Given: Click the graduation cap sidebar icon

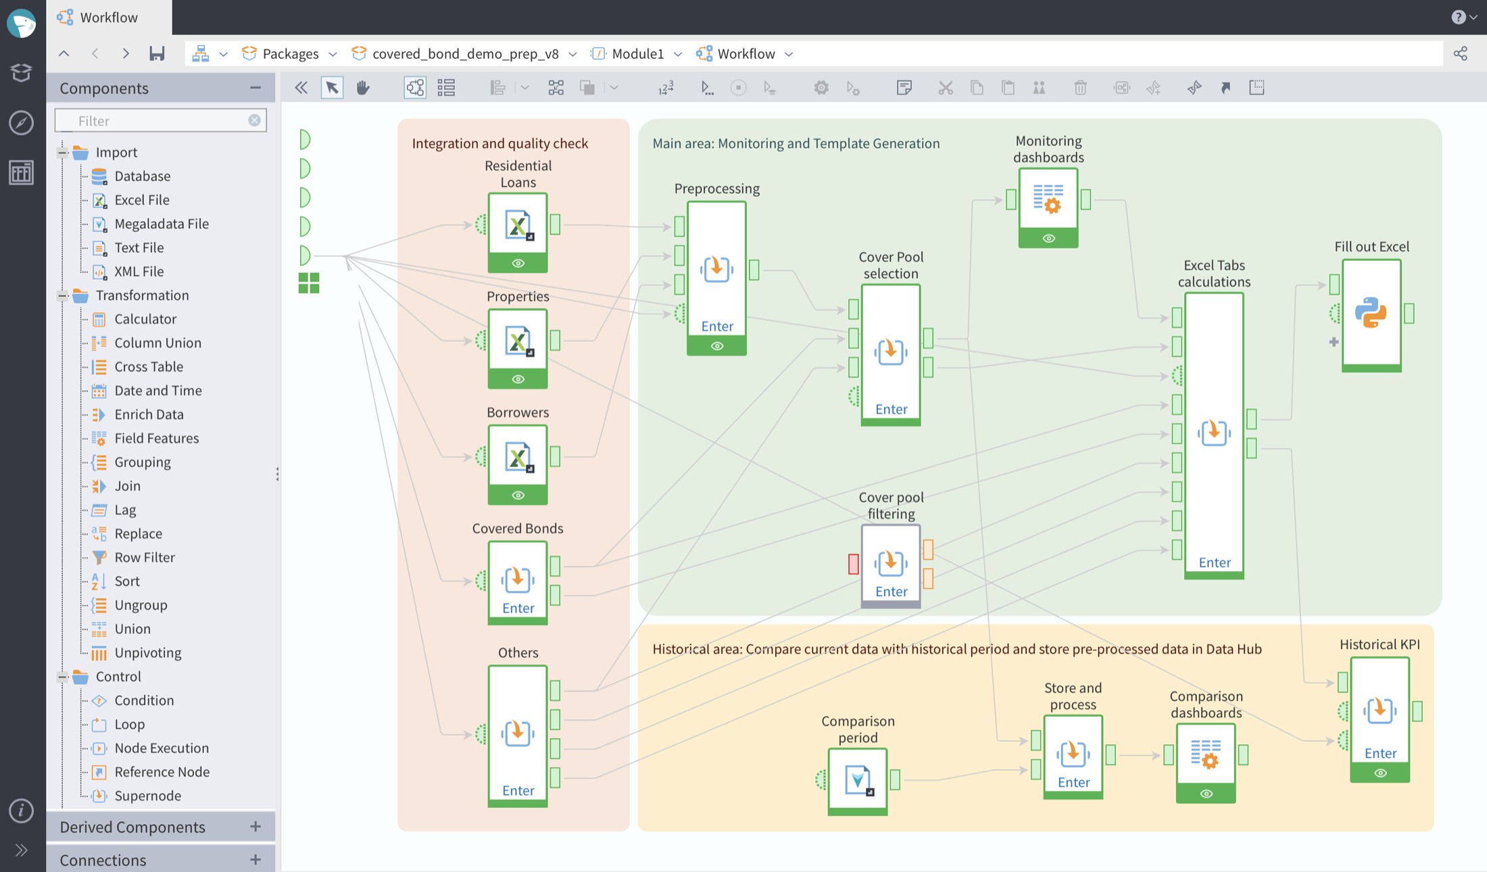Looking at the screenshot, I should tap(21, 72).
